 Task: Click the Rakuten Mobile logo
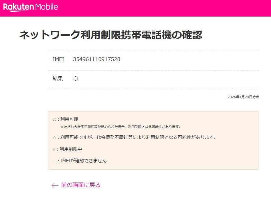point(30,7)
